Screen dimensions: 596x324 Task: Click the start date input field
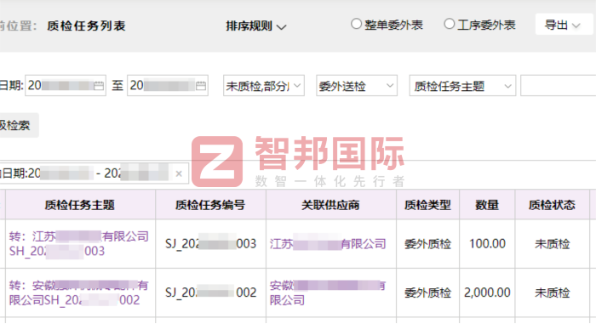(66, 85)
